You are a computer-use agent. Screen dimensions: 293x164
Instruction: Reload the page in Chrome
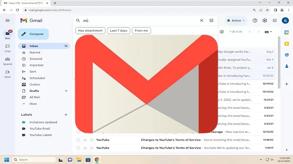tap(17, 10)
